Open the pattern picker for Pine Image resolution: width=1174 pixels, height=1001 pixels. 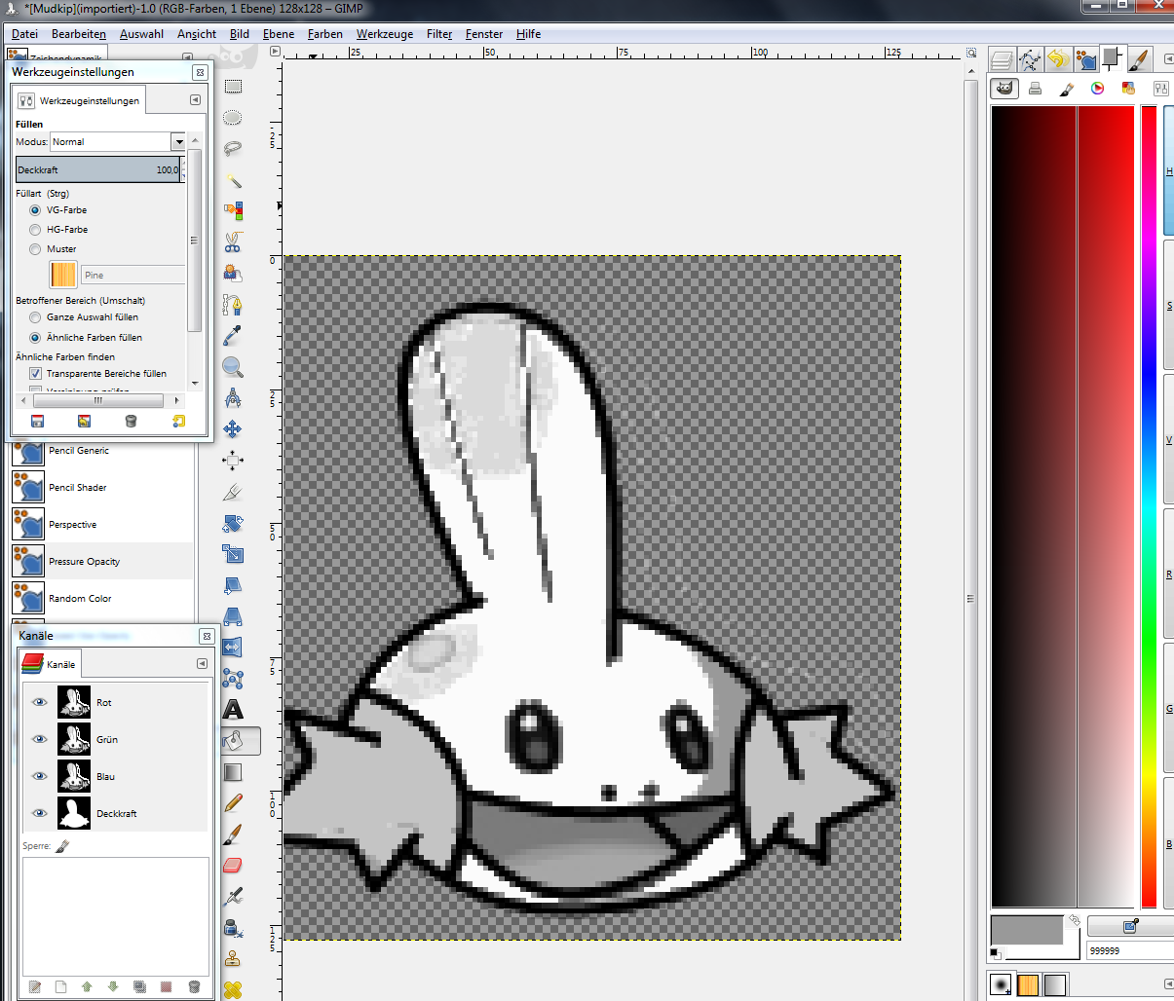(63, 275)
